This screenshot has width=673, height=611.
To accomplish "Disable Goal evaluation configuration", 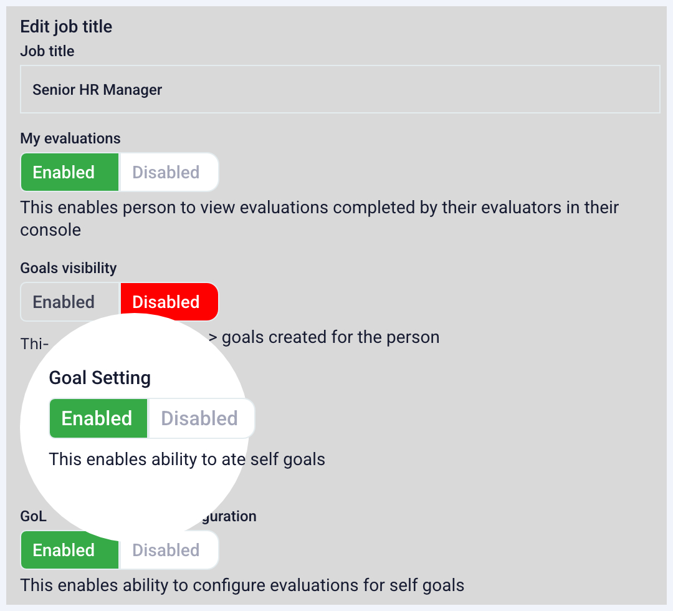I will point(165,550).
